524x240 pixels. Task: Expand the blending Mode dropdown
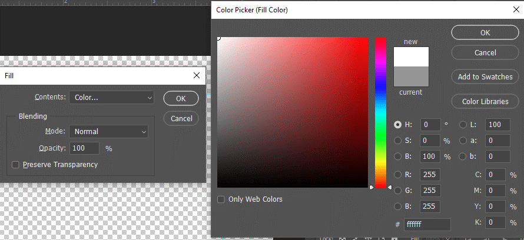click(x=108, y=132)
